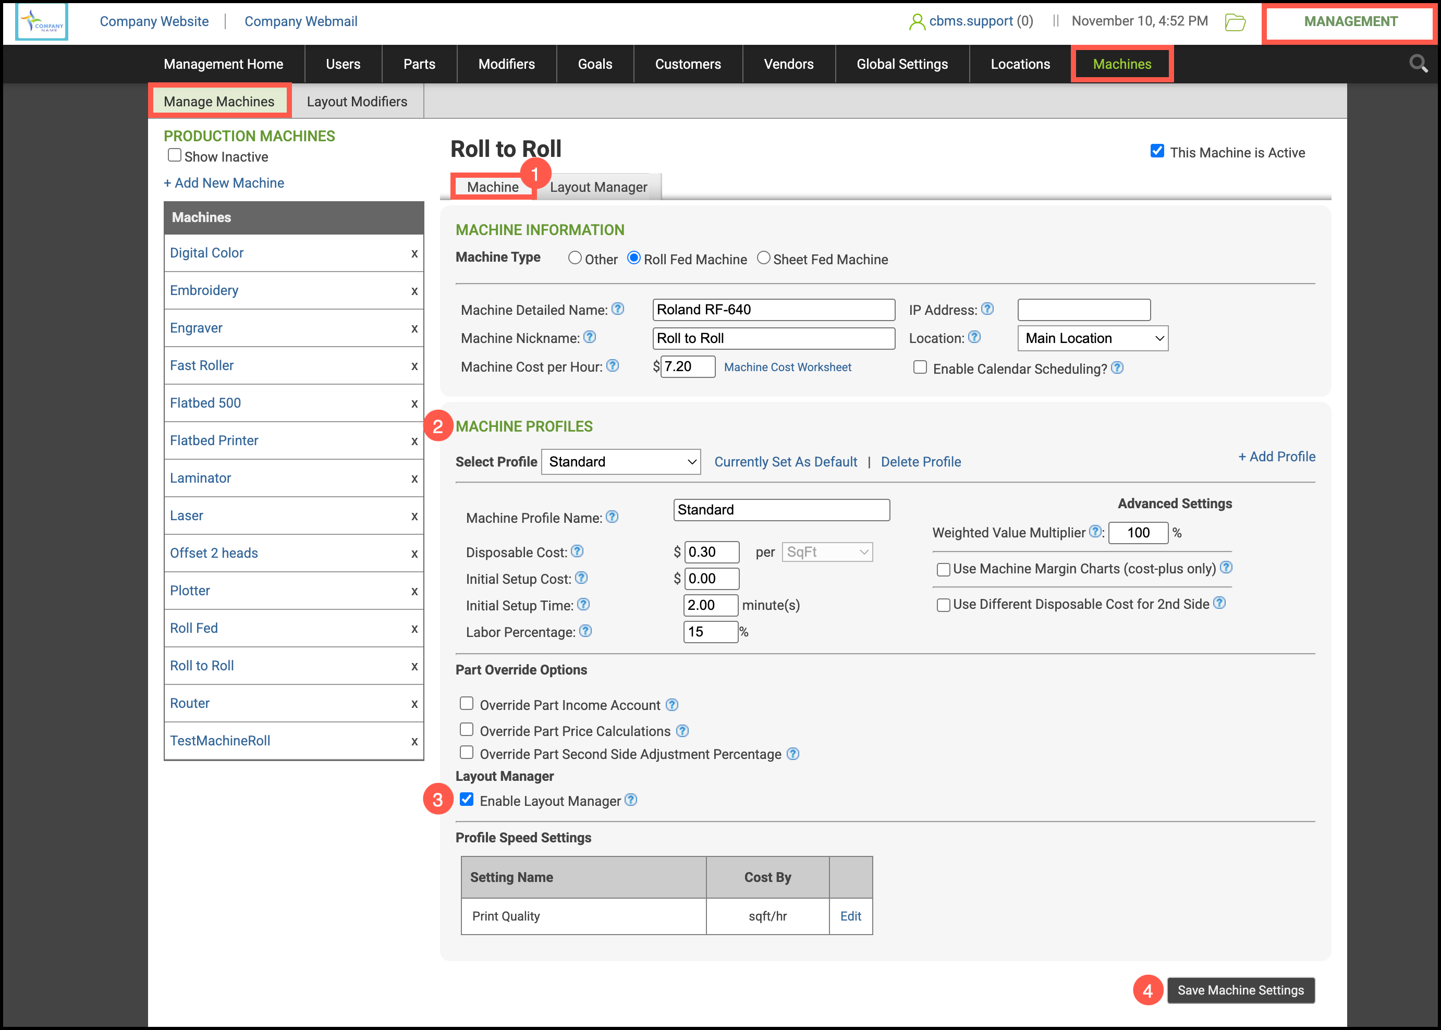The image size is (1441, 1030).
Task: Open the Machine Cost Worksheet link
Action: (787, 367)
